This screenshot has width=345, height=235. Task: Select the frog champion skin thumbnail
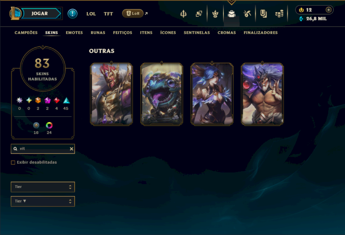162,94
